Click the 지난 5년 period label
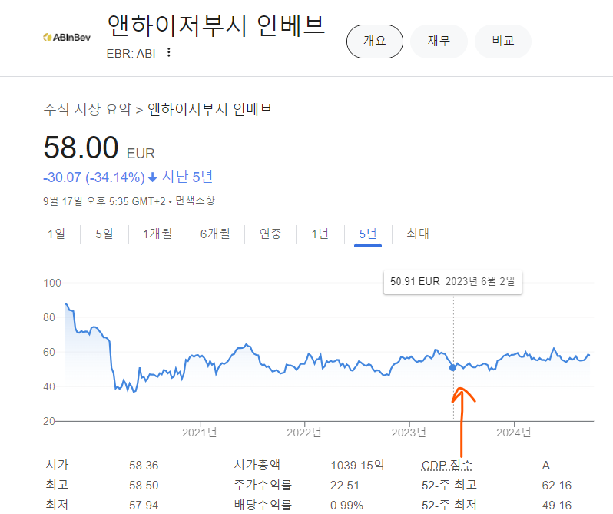 (187, 177)
